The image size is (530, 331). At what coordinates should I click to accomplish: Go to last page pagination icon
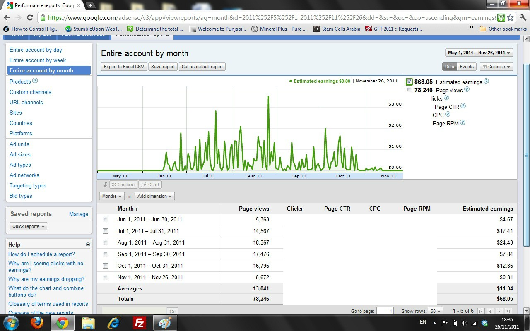coord(508,311)
